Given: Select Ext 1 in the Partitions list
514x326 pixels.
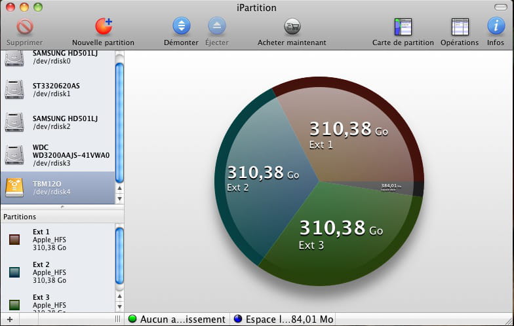Looking at the screenshot, I should tap(58, 240).
